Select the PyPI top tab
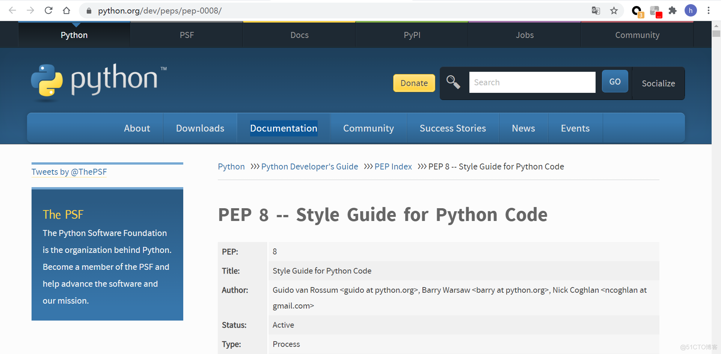721x354 pixels. (x=412, y=35)
